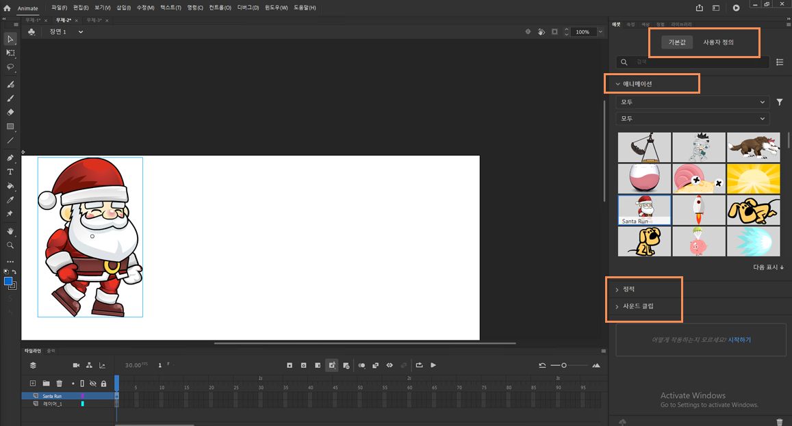Viewport: 792px width, 426px height.
Task: Select the Hand tool
Action: [x=10, y=231]
